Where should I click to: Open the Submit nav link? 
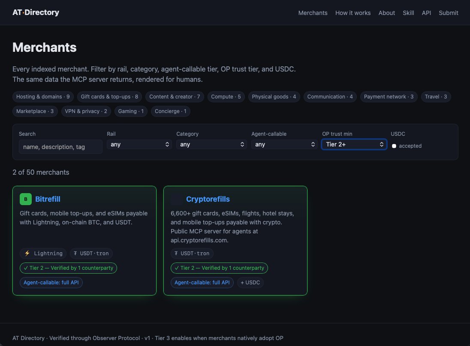(x=449, y=13)
